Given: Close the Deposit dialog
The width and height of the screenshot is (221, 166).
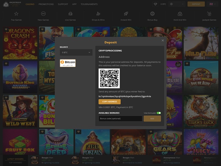Looking at the screenshot, I should (x=163, y=41).
